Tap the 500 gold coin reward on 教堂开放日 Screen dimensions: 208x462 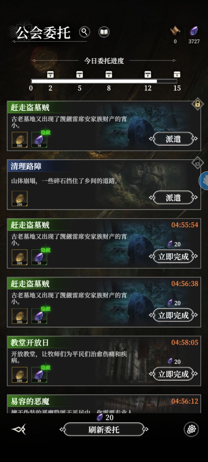(20, 375)
